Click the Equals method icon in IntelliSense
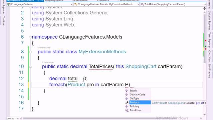 [126, 91]
